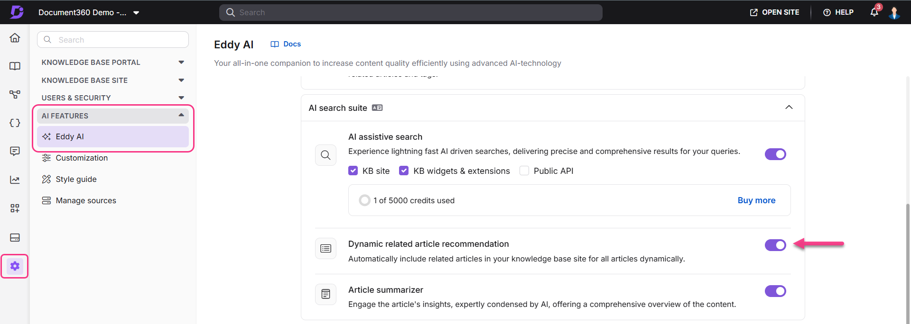This screenshot has height=324, width=911.
Task: Click the settings sidebar Search field
Action: [x=113, y=40]
